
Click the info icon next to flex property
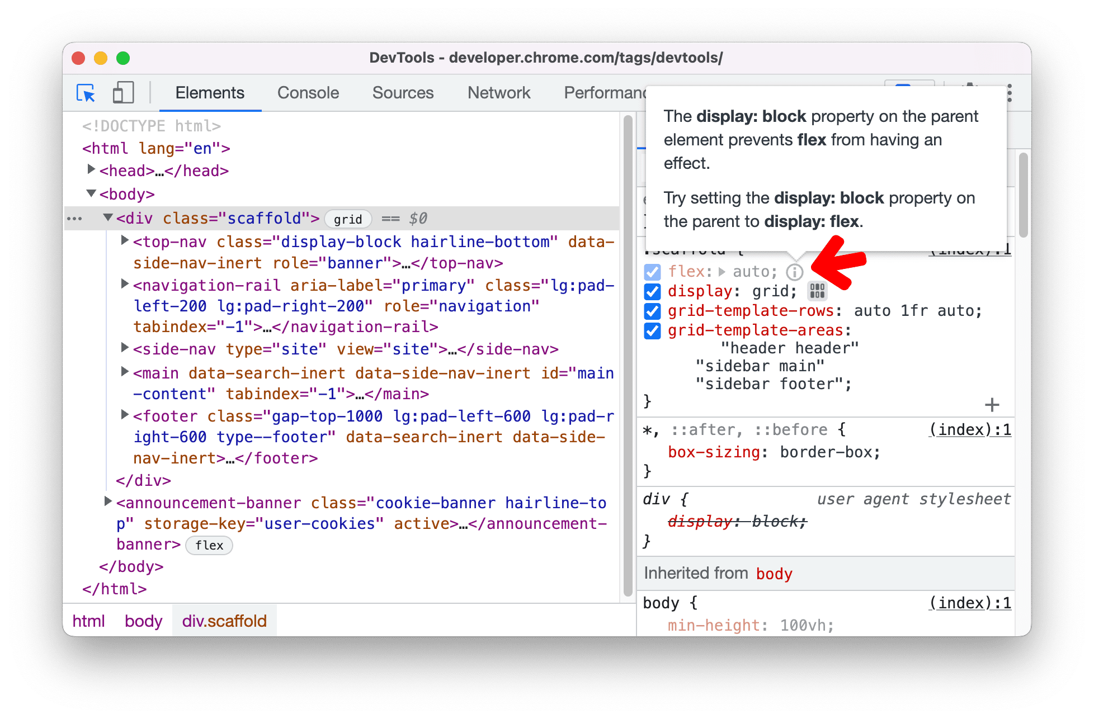pos(793,271)
